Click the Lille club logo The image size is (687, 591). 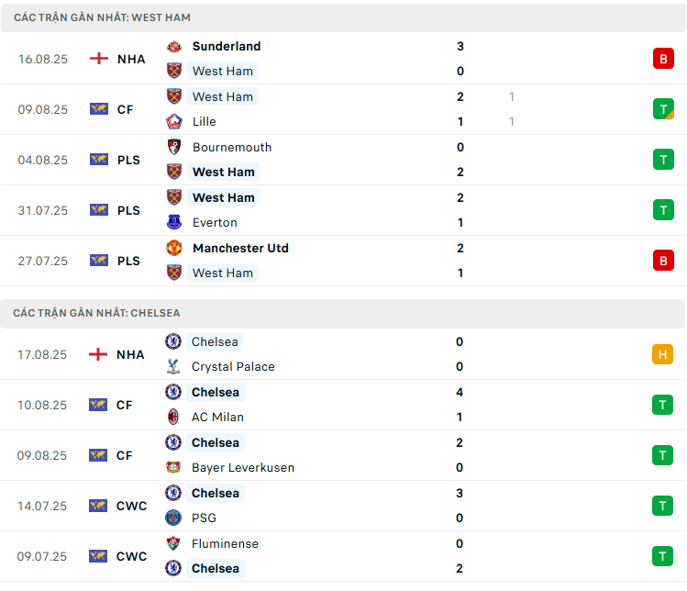[x=174, y=121]
